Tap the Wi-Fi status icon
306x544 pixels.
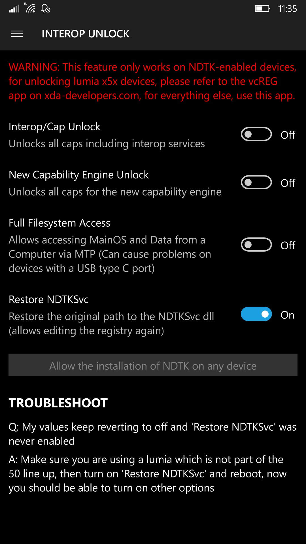tap(30, 8)
